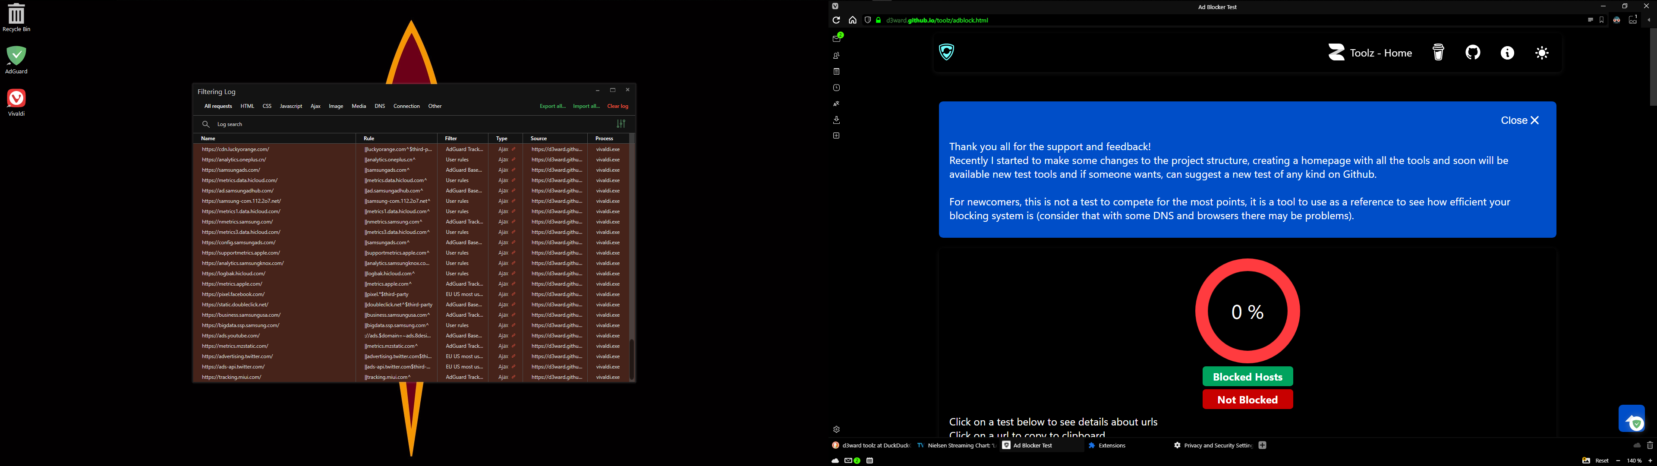The image size is (1657, 466).
Task: Open the history clock panel
Action: click(836, 88)
